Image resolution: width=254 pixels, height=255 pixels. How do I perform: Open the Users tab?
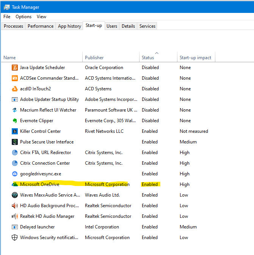pyautogui.click(x=112, y=26)
